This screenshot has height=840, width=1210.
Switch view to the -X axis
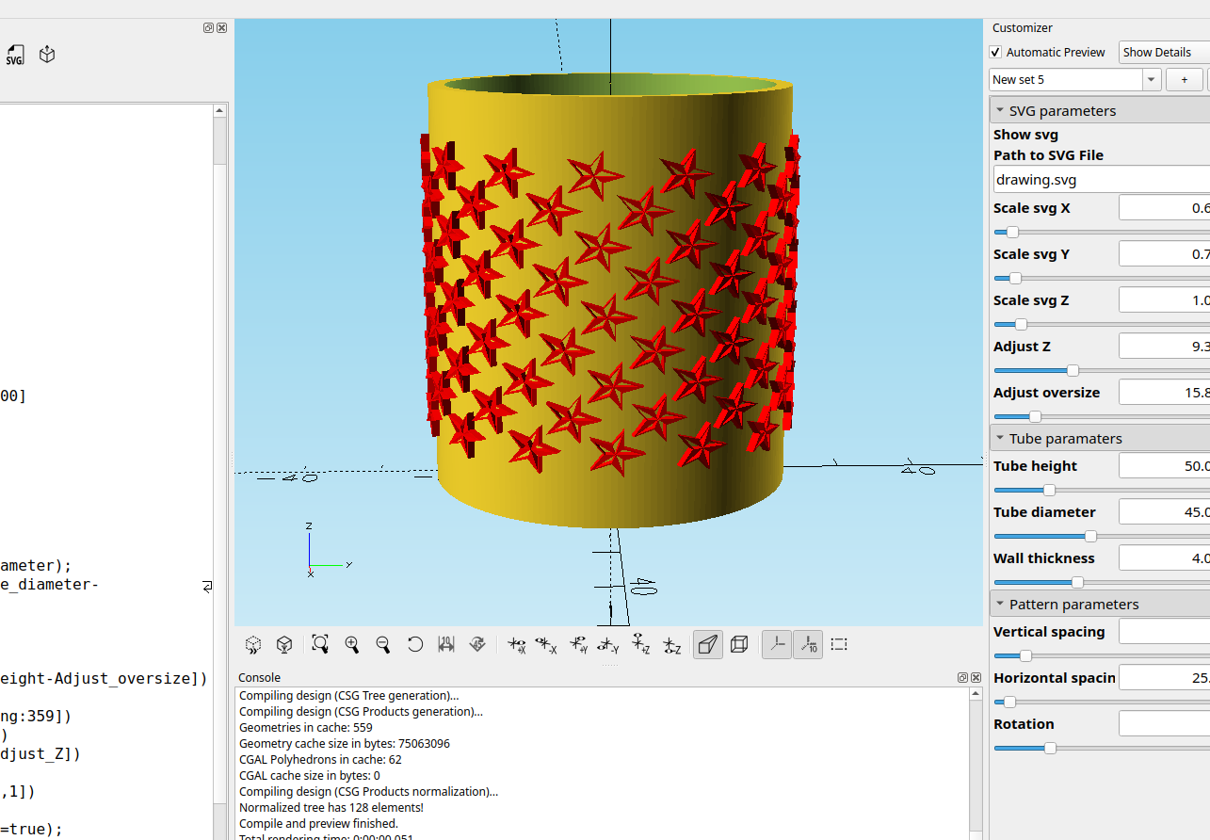[547, 644]
